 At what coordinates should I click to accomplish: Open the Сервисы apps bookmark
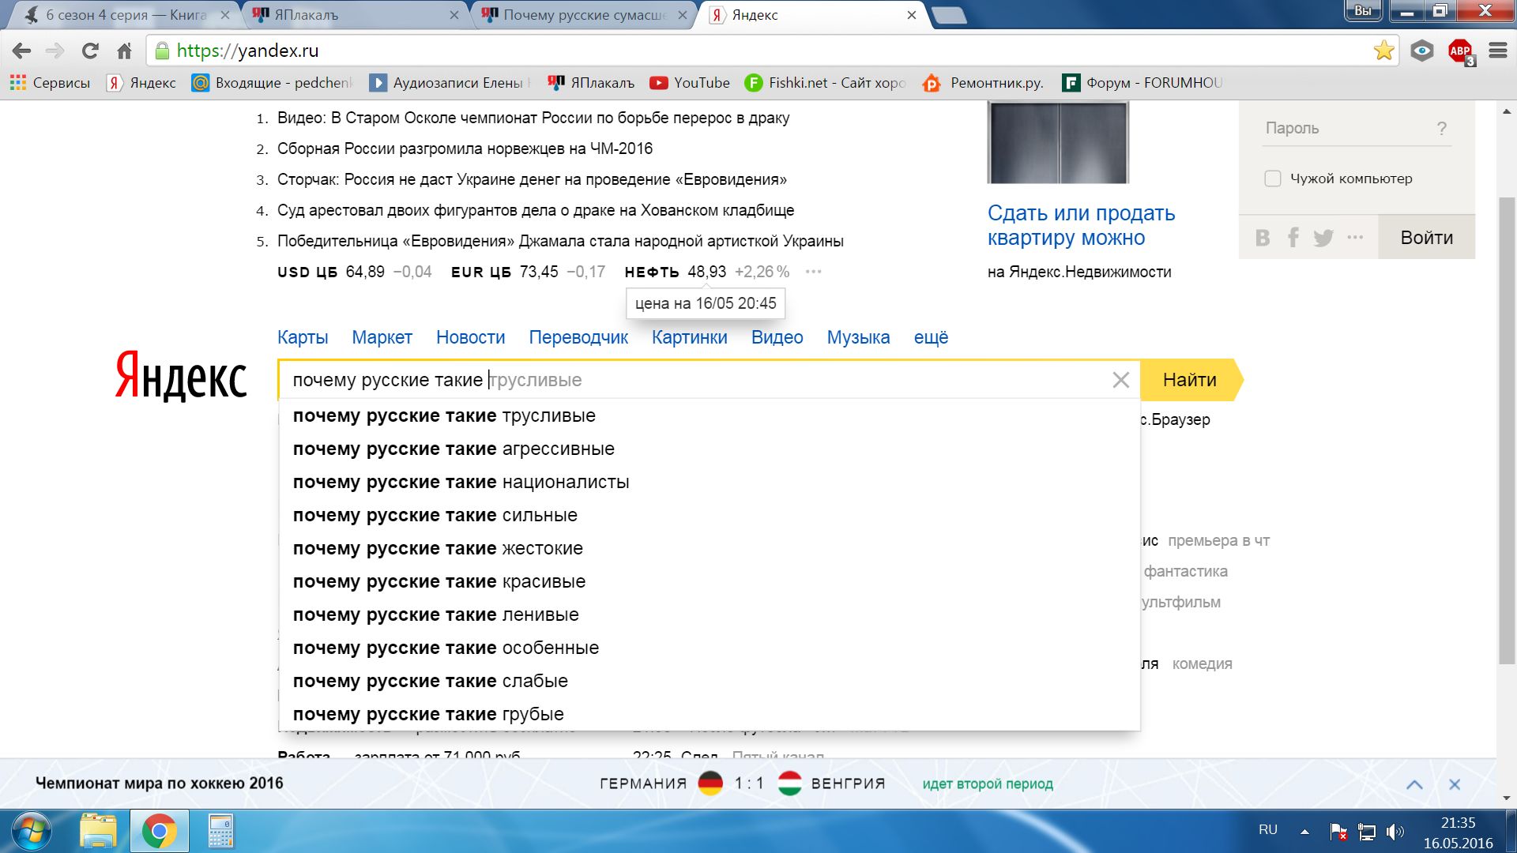[x=51, y=83]
